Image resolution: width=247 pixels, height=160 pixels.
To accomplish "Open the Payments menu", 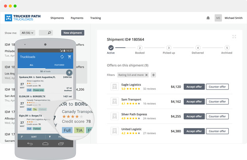I will coord(77,18).
